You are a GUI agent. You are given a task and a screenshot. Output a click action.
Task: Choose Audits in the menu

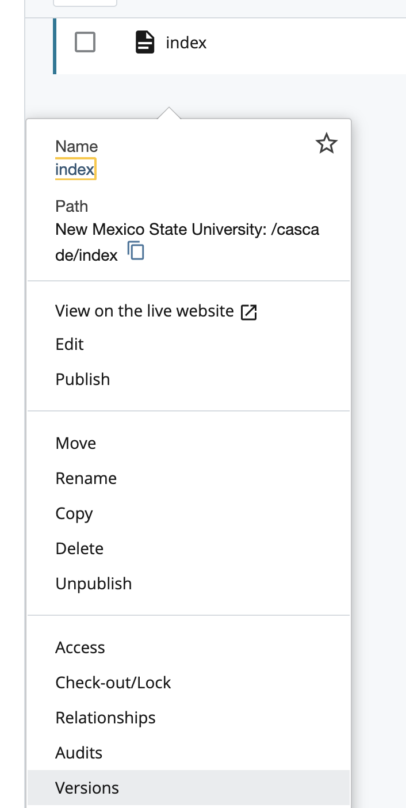[x=79, y=753]
